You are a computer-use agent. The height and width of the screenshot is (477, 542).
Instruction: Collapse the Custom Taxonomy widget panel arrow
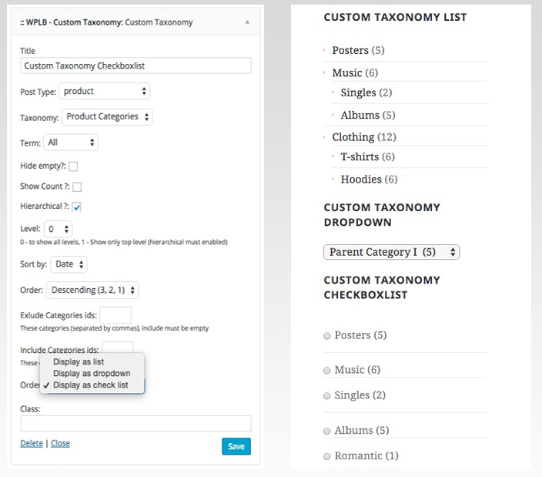(x=247, y=22)
